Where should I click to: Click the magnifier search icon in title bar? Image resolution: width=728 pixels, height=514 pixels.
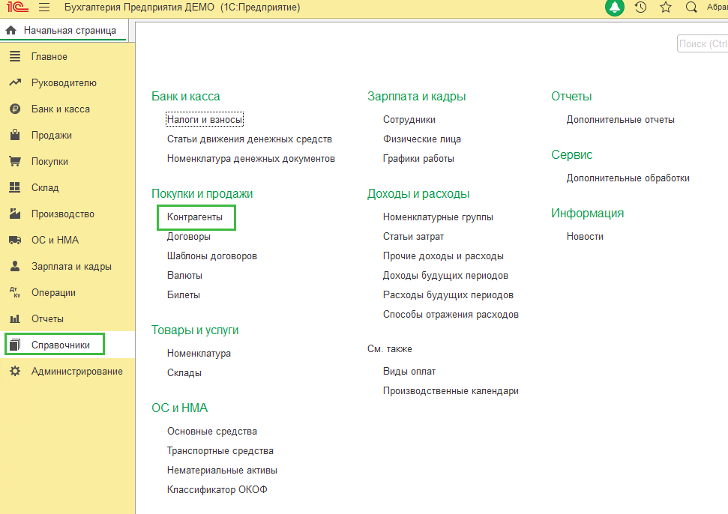click(691, 7)
